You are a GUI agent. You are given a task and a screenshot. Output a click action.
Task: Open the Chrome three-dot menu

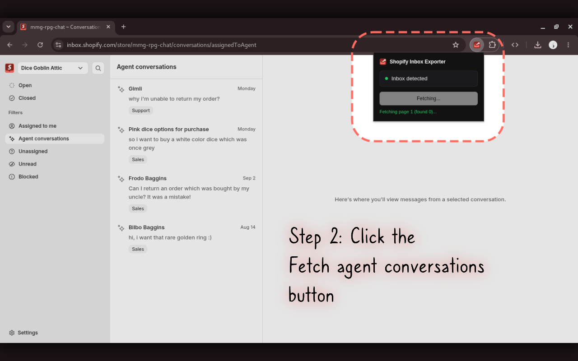568,45
